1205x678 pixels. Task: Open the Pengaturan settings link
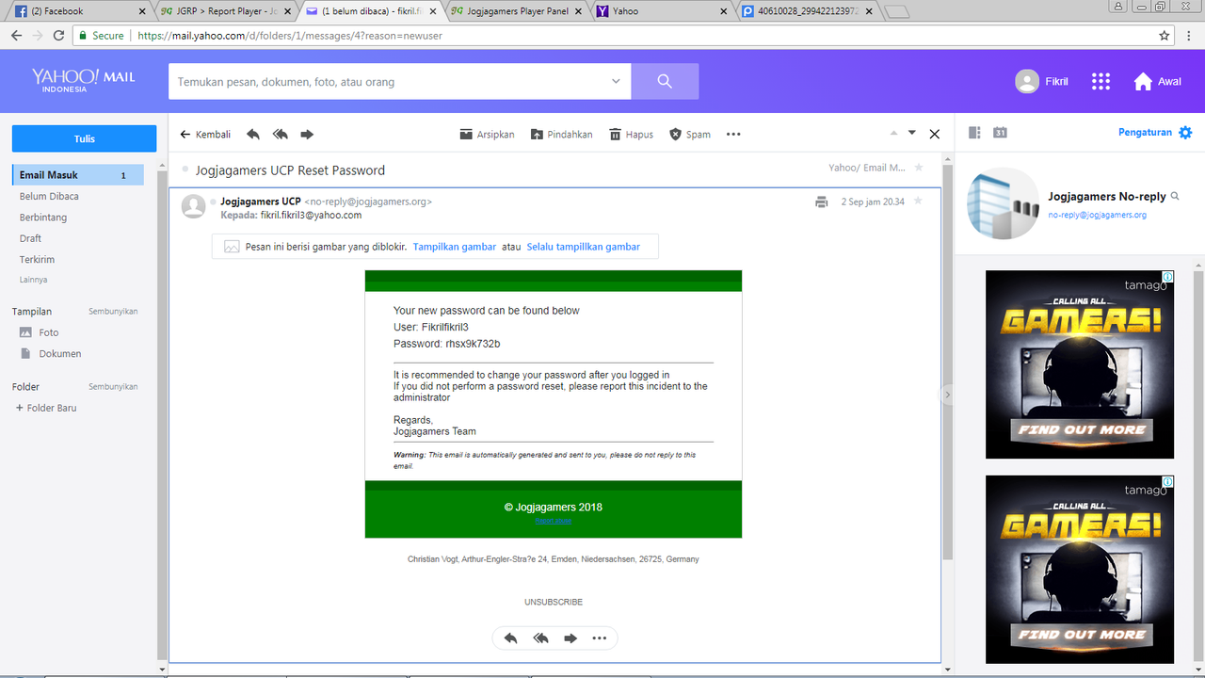[x=1145, y=133]
